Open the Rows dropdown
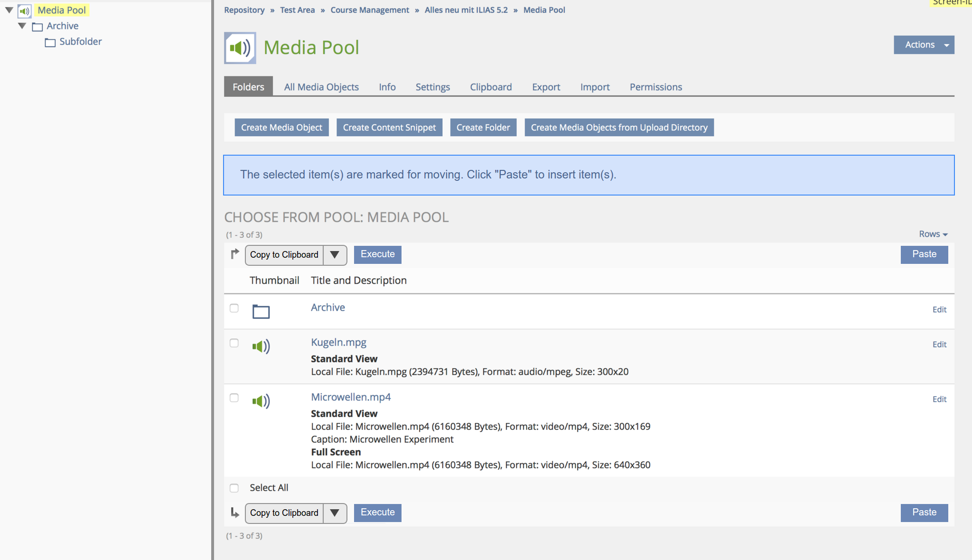This screenshot has width=972, height=560. point(933,234)
